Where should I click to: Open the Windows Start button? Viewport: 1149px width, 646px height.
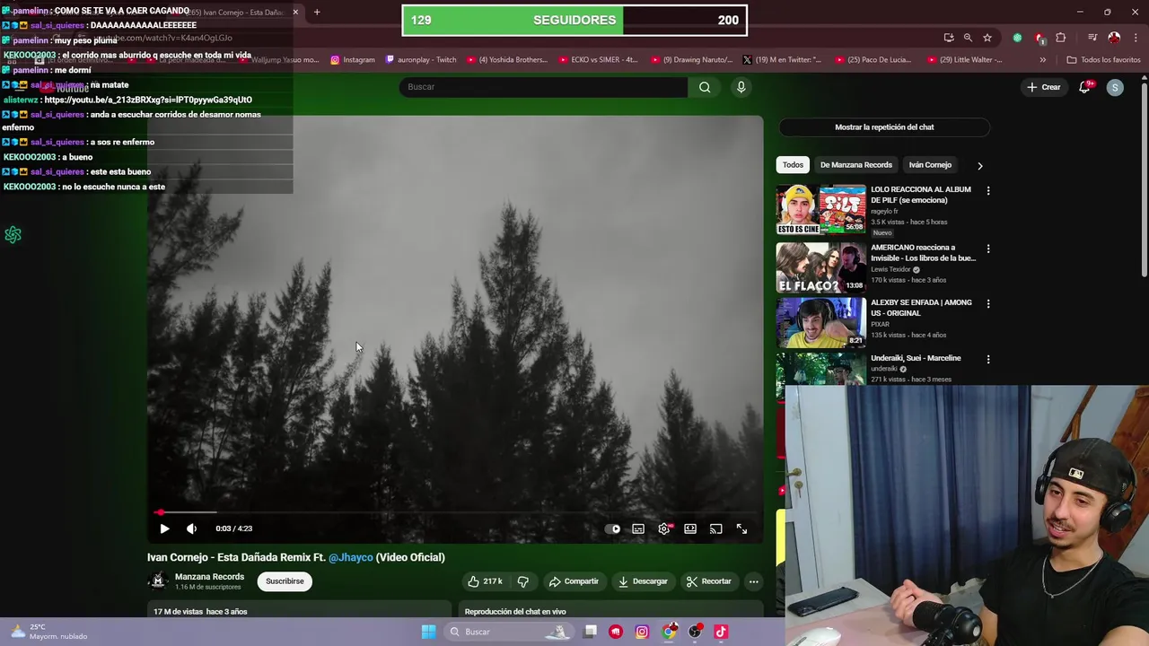428,632
